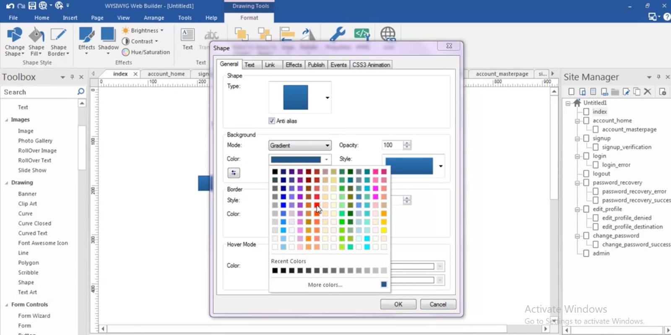This screenshot has height=335, width=671.
Task: Select signup_verification in Site Manager tree
Action: coord(627,147)
